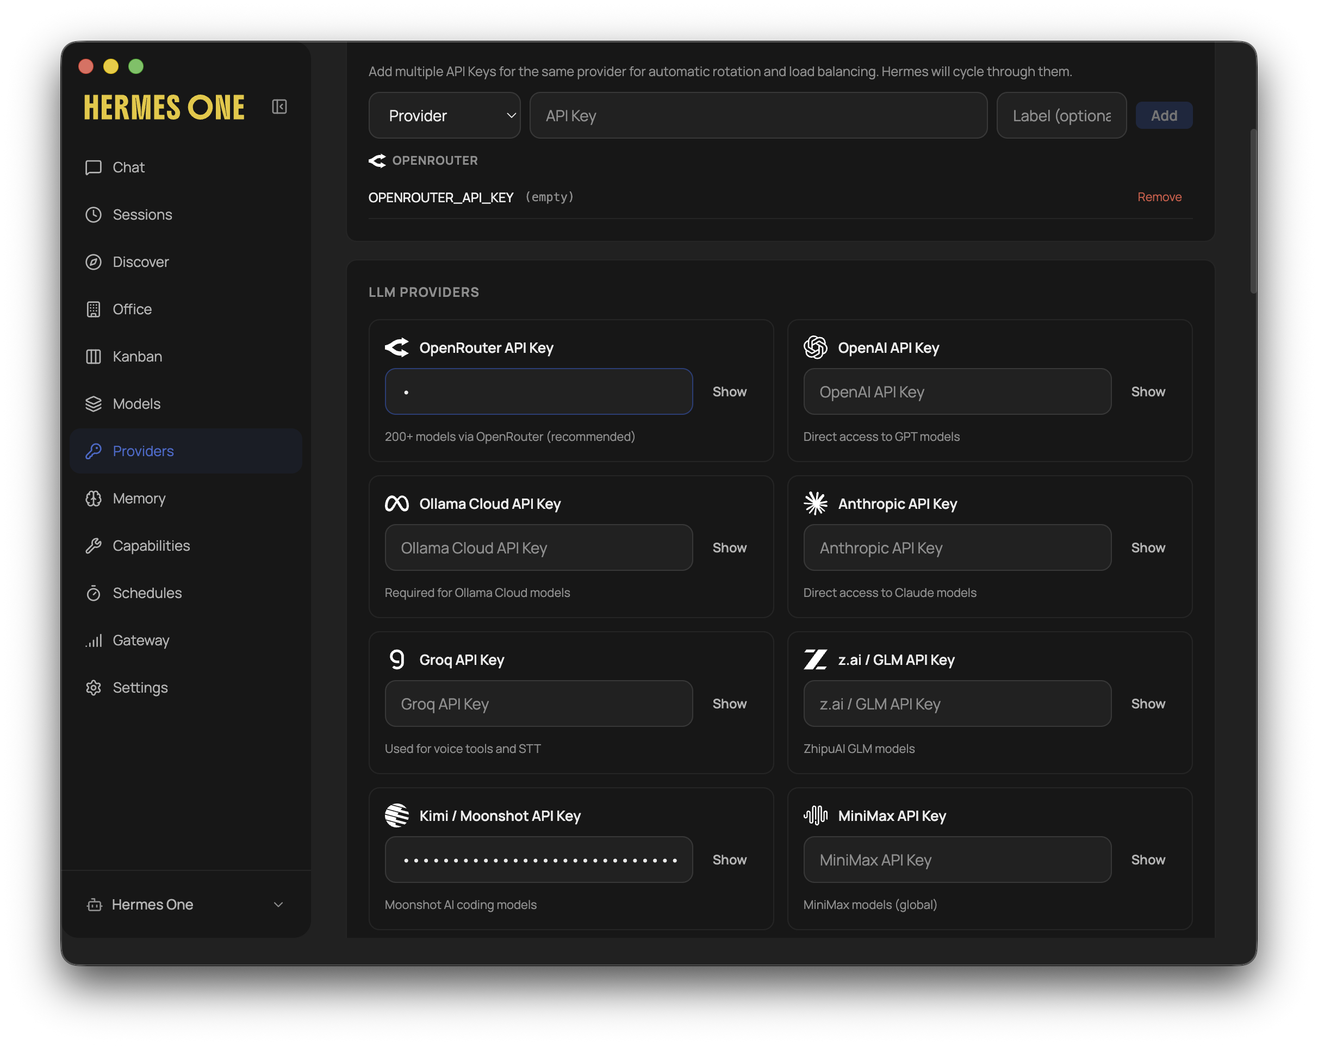The height and width of the screenshot is (1046, 1318).
Task: Focus the API Key field beside the Provider dropdown
Action: coord(758,116)
